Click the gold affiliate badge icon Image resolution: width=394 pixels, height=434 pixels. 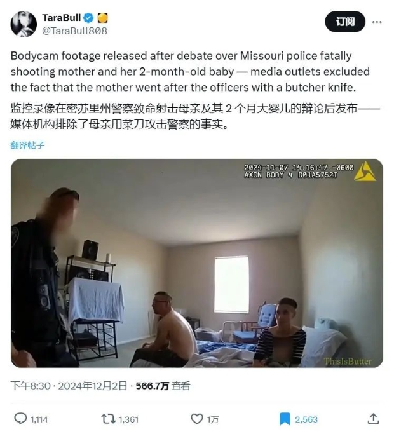coord(102,18)
